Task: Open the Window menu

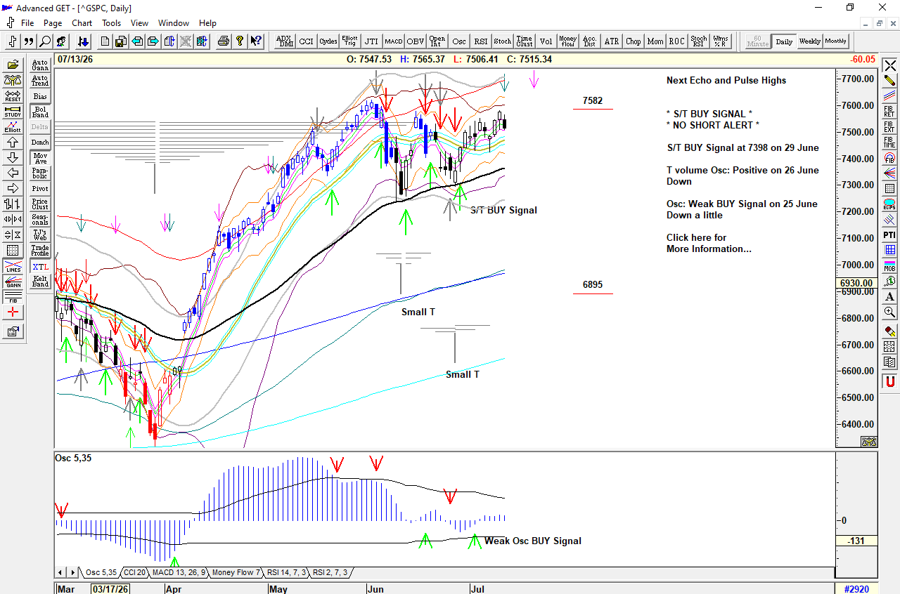Action: [x=174, y=23]
